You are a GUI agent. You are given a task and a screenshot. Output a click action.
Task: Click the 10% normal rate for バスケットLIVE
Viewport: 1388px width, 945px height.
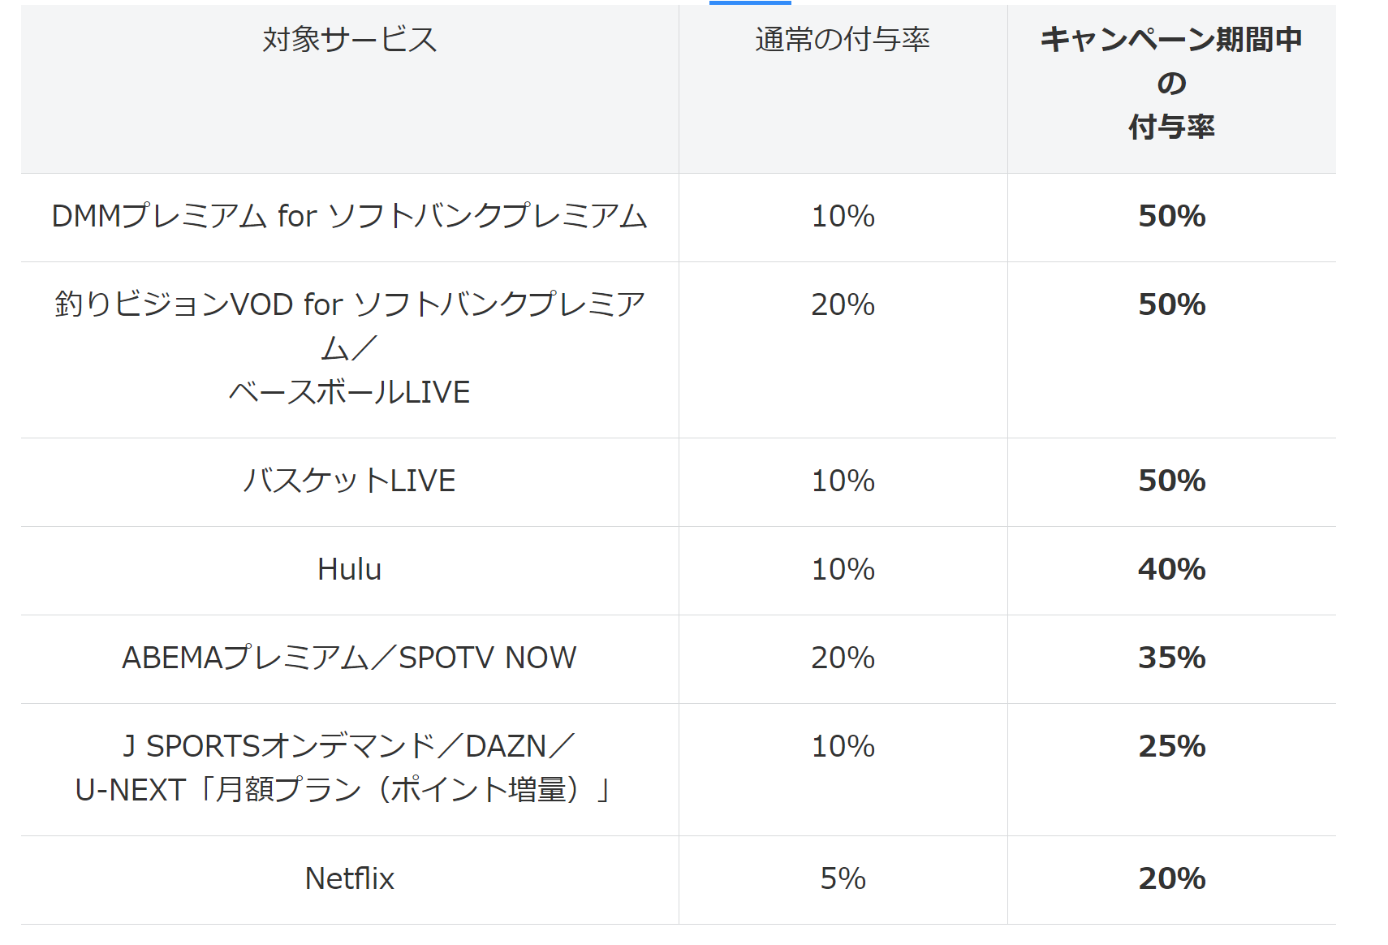(x=843, y=481)
